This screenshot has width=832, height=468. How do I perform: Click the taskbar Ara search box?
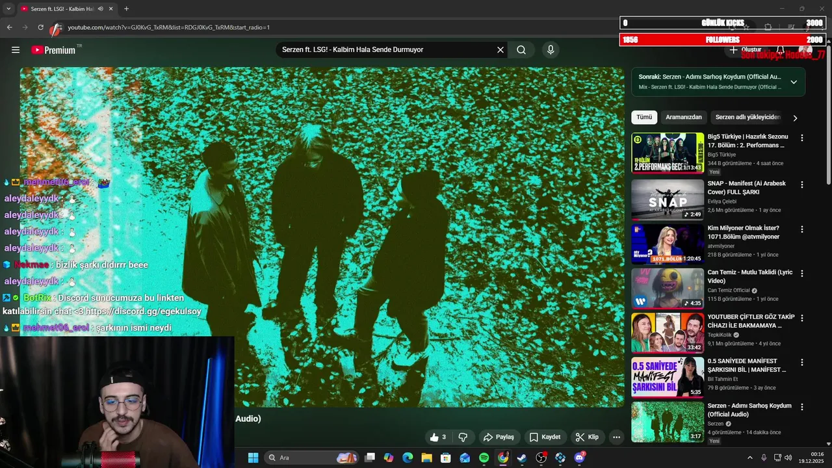[311, 458]
